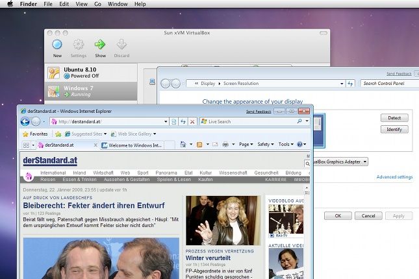419x279 pixels.
Task: Click the green Show arrow in VirtualBox
Action: point(100,44)
